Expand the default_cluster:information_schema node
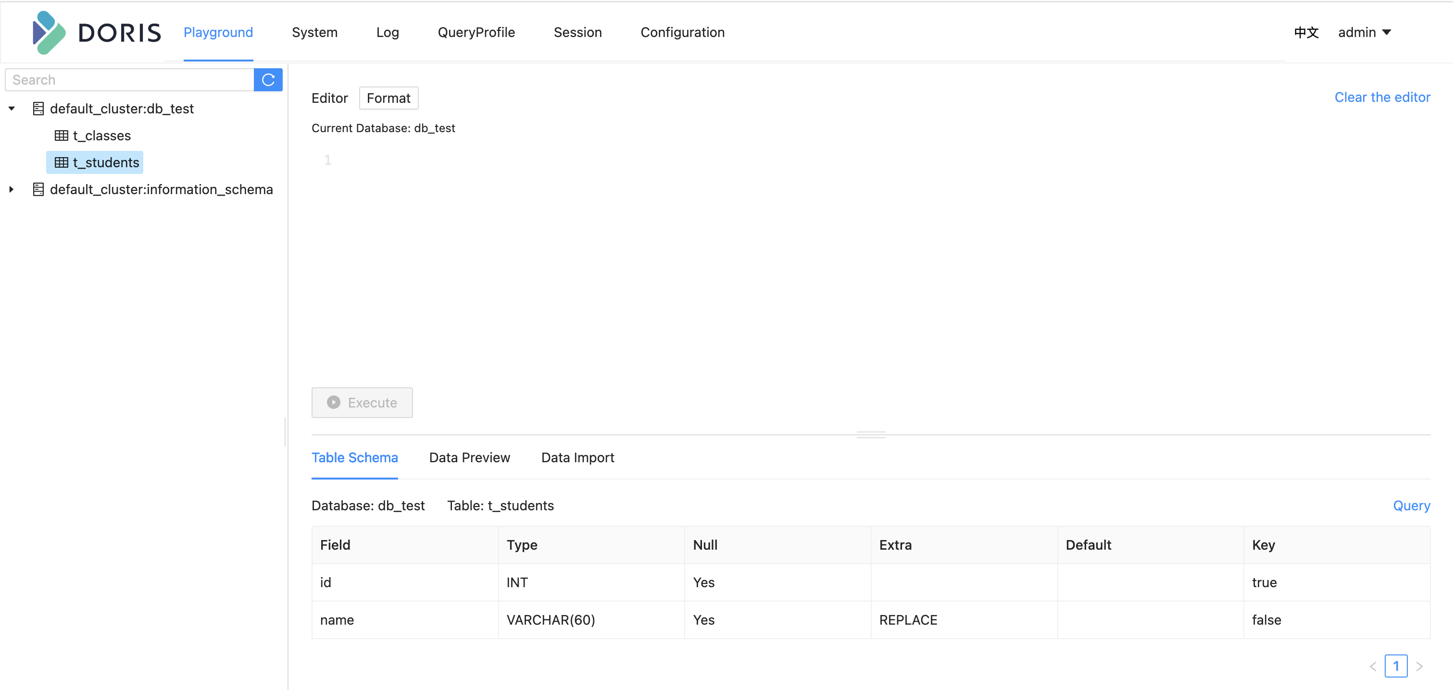1453x690 pixels. (x=12, y=189)
